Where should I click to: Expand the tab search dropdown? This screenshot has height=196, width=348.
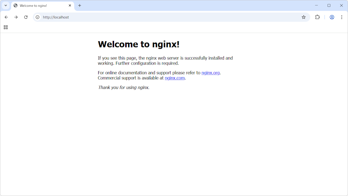(6, 5)
